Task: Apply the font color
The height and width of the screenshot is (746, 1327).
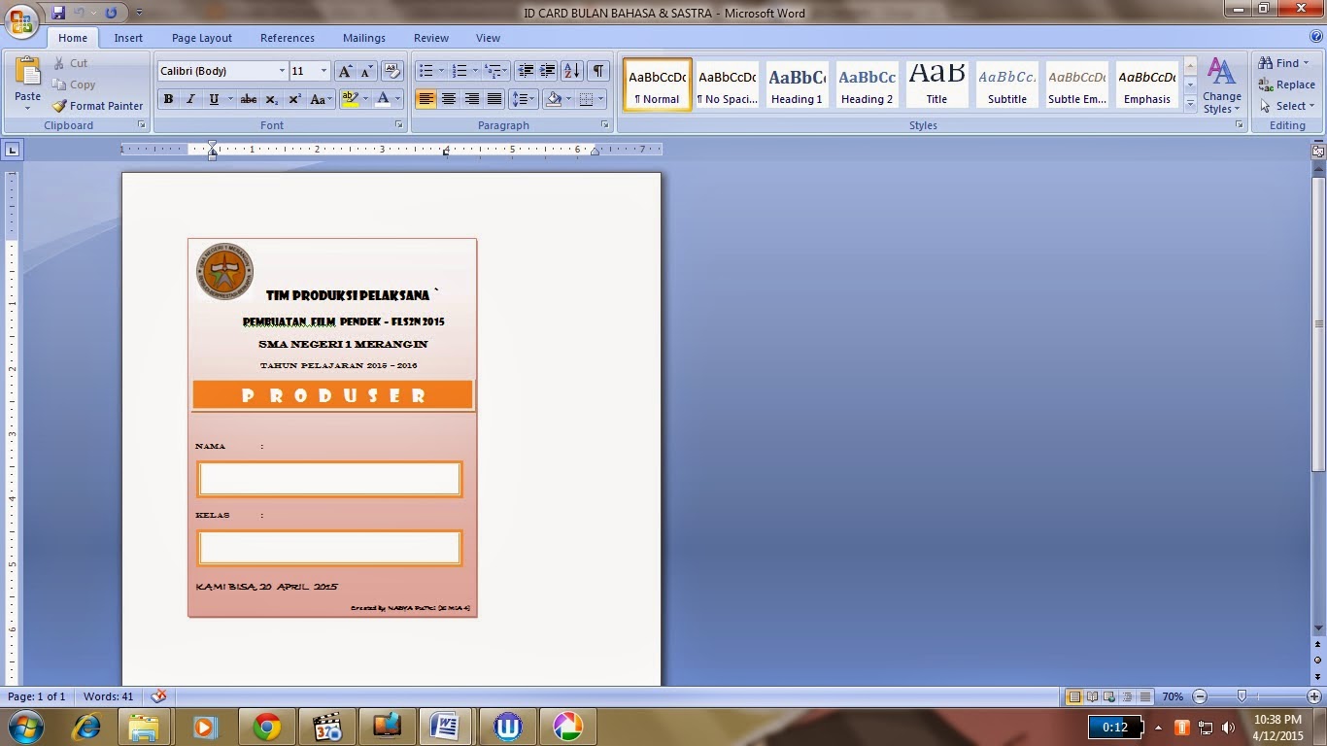Action: [383, 99]
